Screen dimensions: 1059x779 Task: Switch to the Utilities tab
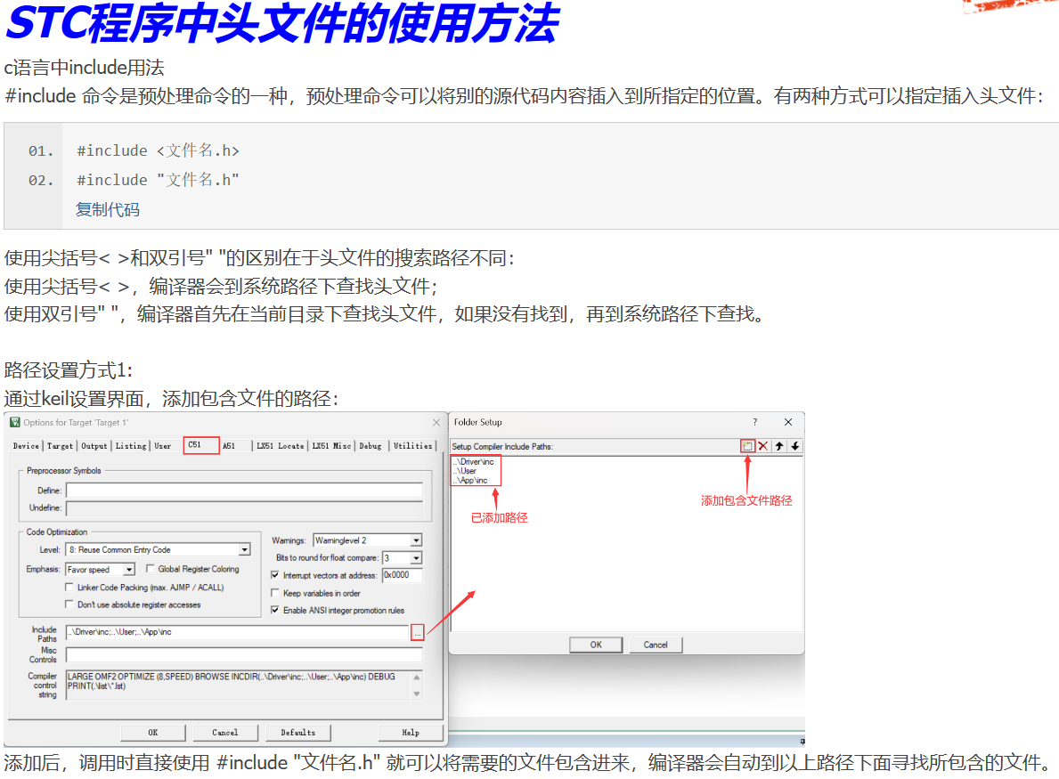[x=412, y=446]
